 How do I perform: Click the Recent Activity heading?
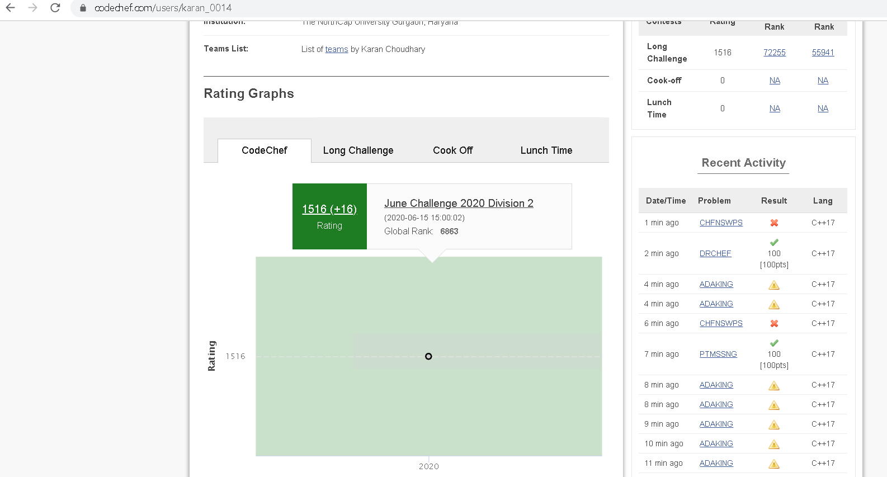click(x=743, y=163)
